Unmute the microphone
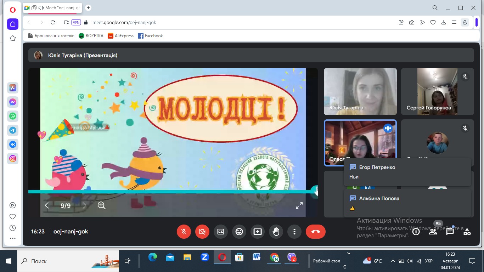 [184, 232]
